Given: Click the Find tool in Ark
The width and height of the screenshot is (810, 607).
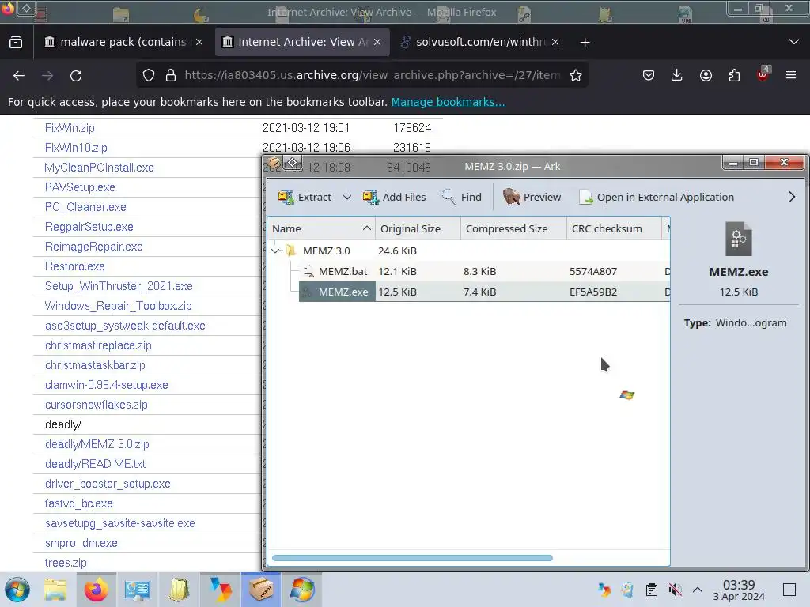Looking at the screenshot, I should [x=461, y=197].
